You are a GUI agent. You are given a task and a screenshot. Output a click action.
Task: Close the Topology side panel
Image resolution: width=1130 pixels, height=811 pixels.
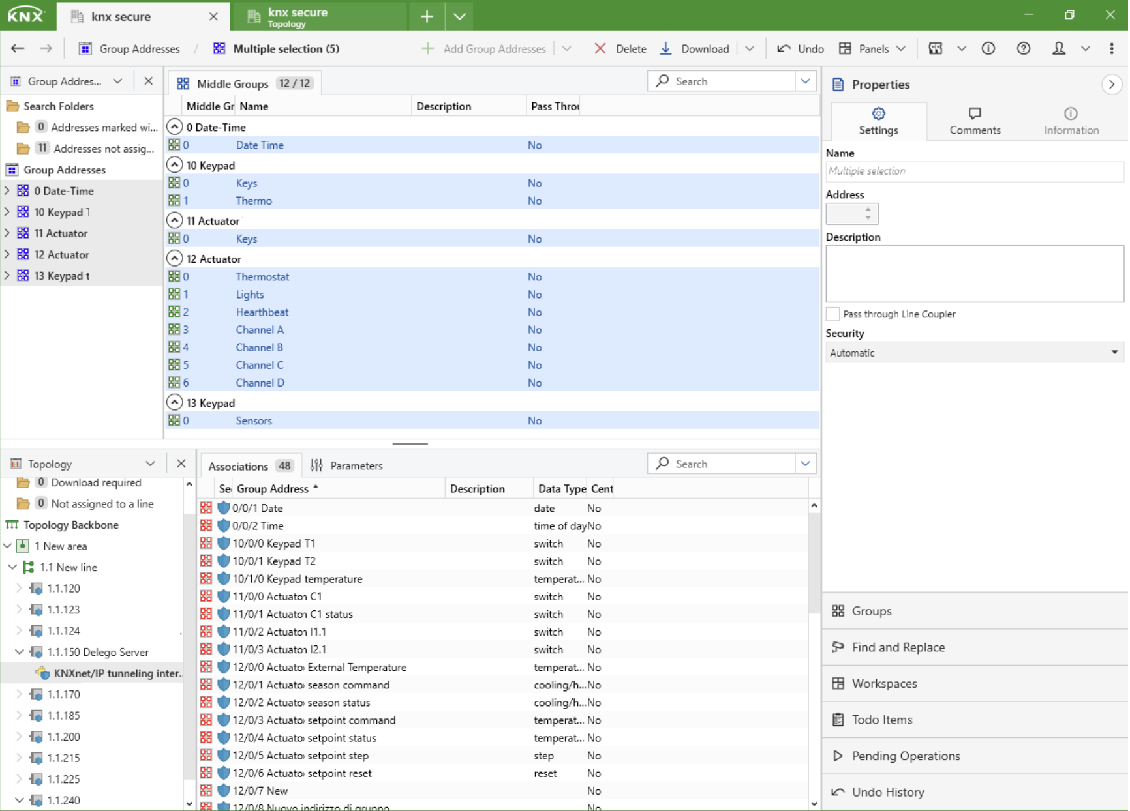pyautogui.click(x=181, y=464)
